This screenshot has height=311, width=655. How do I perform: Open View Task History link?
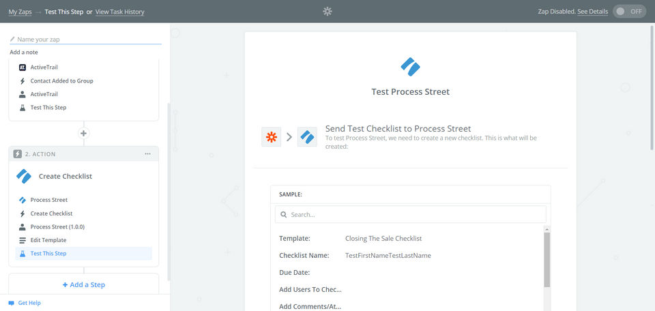tap(120, 12)
